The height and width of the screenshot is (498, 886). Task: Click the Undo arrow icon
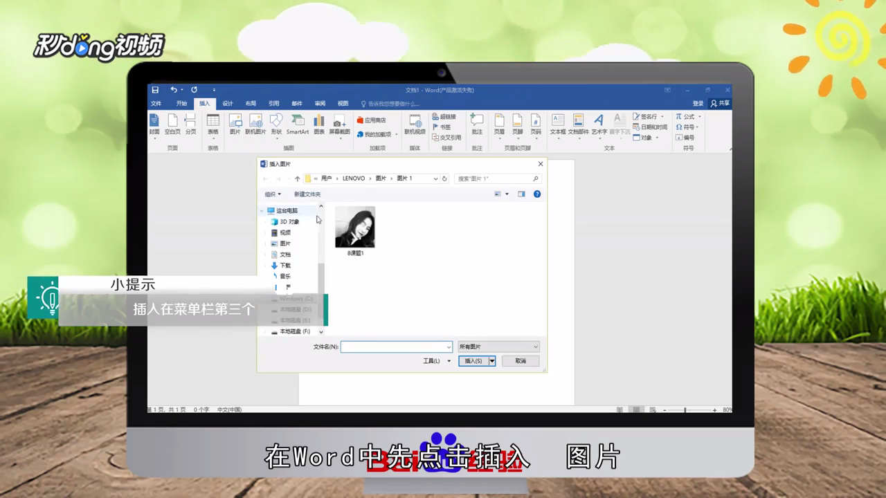click(x=173, y=90)
